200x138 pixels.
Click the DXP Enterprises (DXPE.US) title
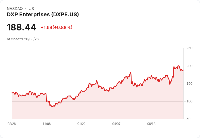point(43,15)
